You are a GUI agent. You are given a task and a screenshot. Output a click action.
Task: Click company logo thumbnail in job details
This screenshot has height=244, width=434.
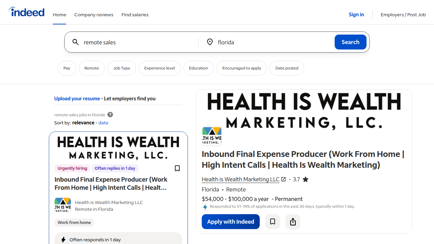click(x=212, y=136)
